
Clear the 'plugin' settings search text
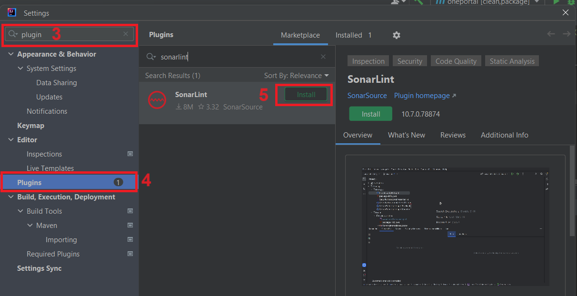126,34
